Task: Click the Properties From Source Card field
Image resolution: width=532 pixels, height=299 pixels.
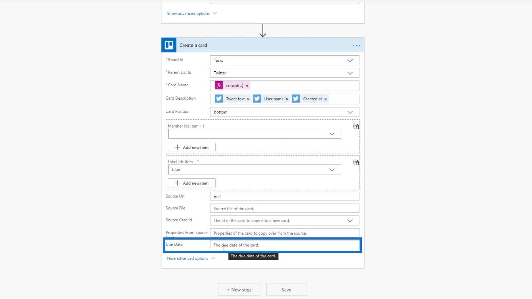Action: (x=285, y=233)
